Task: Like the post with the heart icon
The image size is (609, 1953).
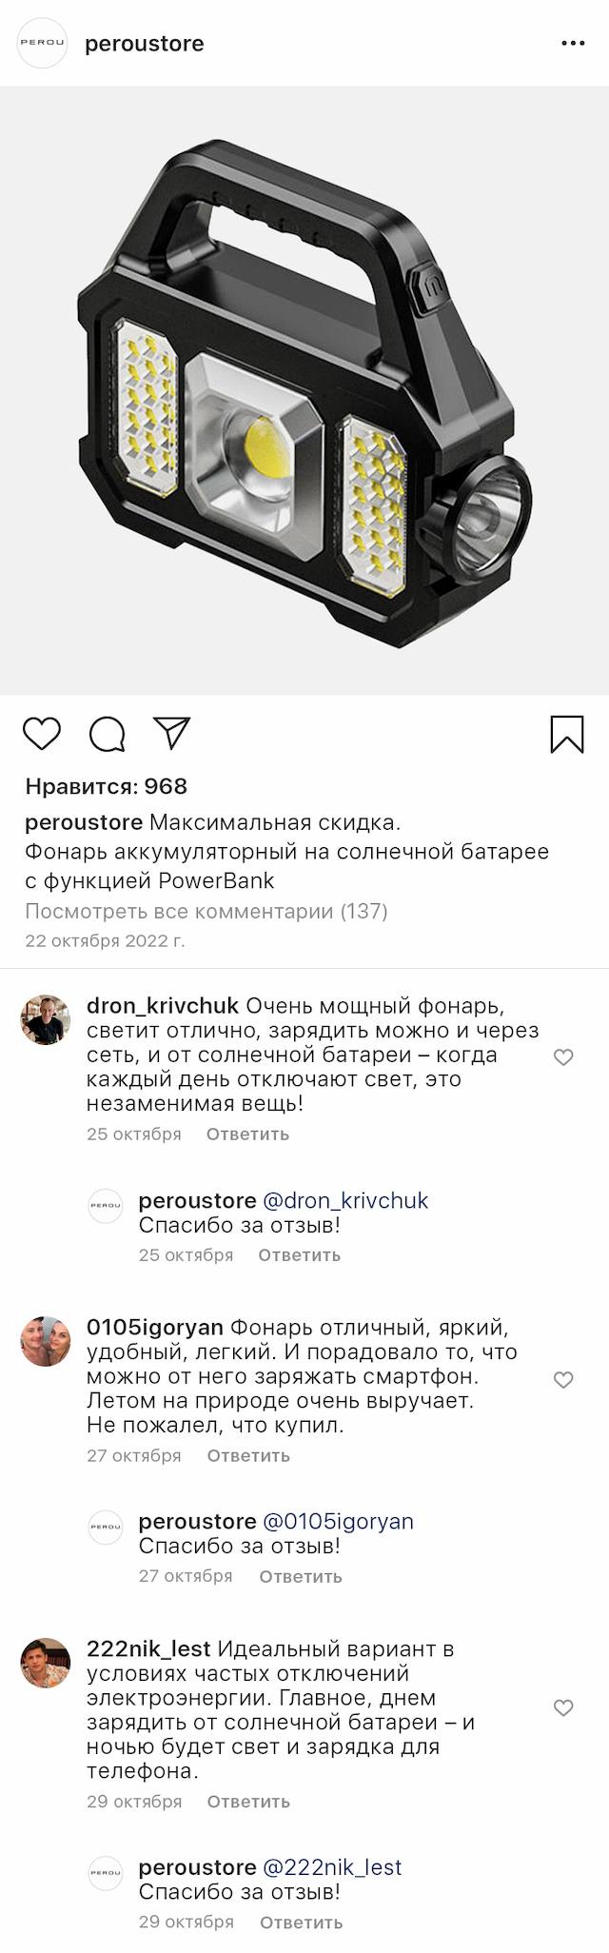Action: pos(42,734)
